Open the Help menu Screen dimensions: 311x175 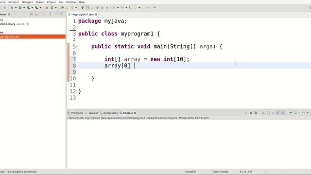pyautogui.click(x=82, y=2)
